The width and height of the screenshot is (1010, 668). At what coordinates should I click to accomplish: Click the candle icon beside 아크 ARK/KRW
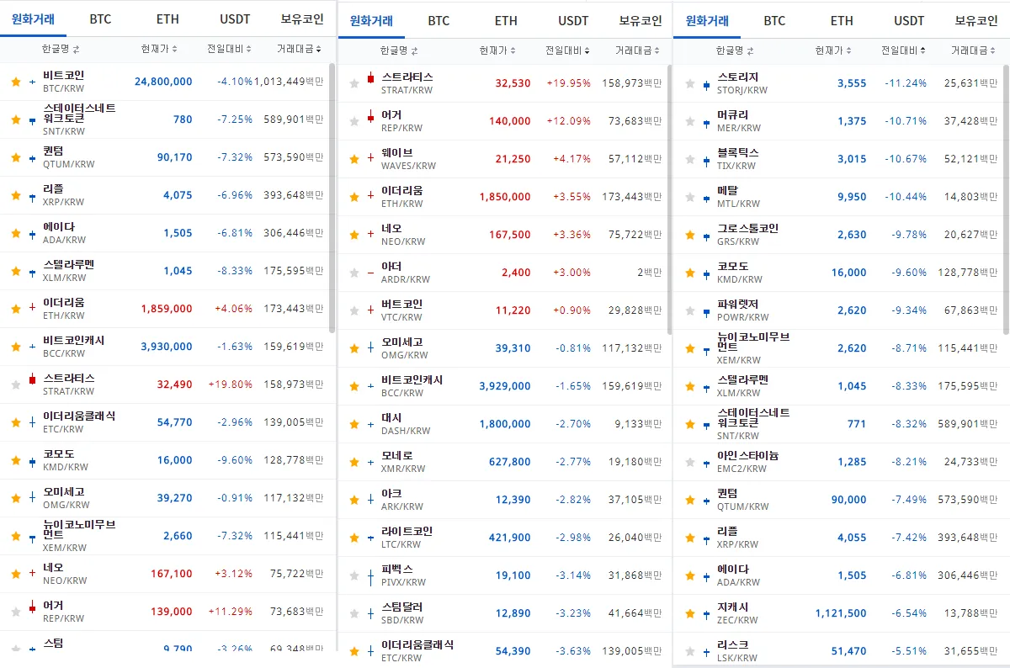[370, 500]
